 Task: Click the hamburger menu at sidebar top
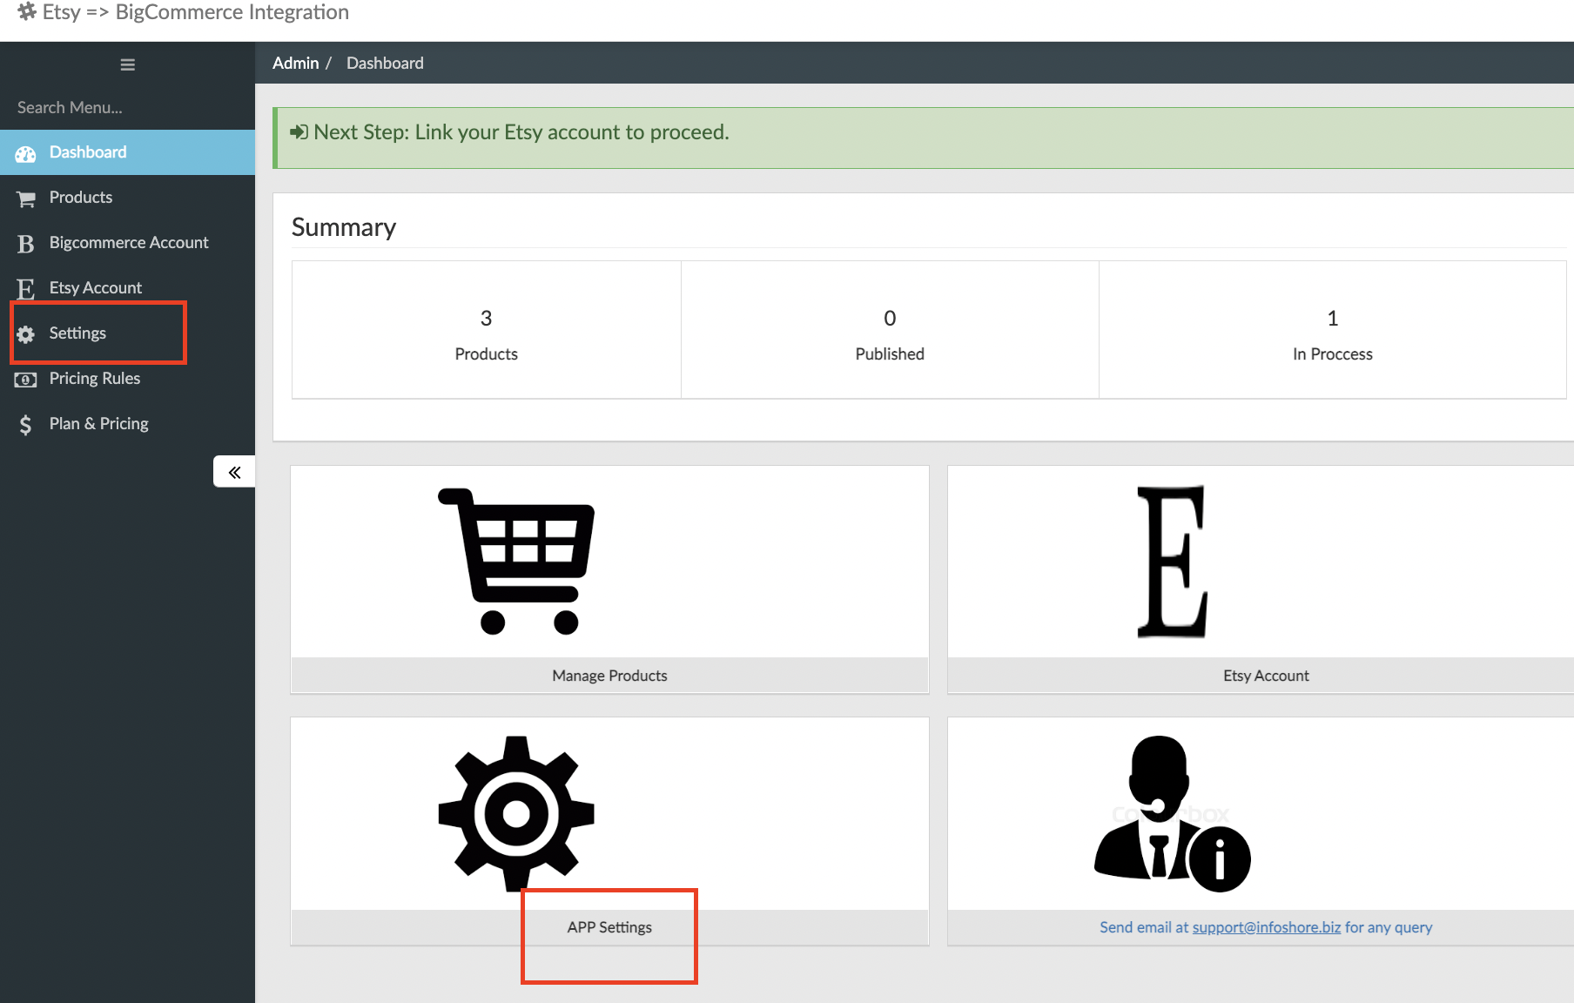pos(127,64)
